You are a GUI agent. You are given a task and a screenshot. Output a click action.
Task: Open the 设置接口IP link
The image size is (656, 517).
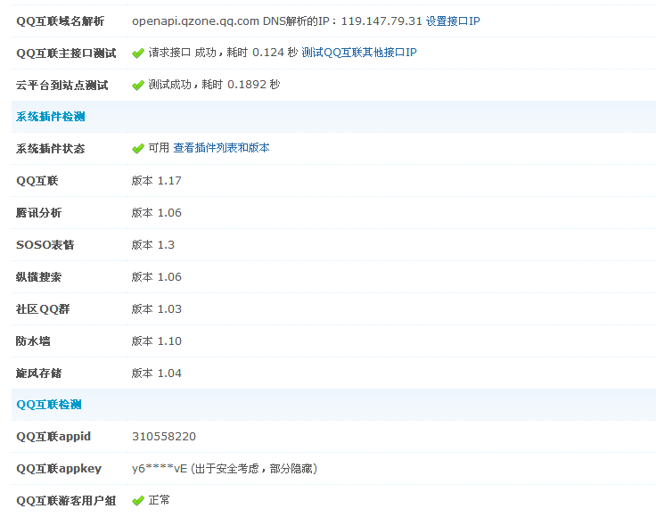453,21
